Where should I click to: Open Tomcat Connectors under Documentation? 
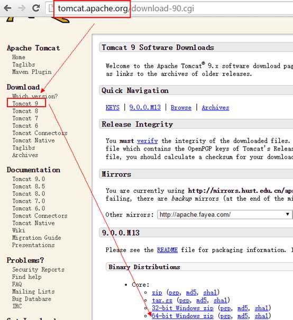[40, 216]
